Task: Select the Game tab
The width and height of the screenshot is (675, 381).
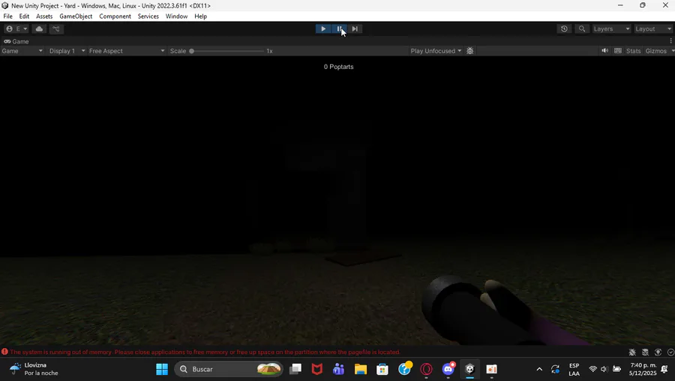Action: (16, 41)
